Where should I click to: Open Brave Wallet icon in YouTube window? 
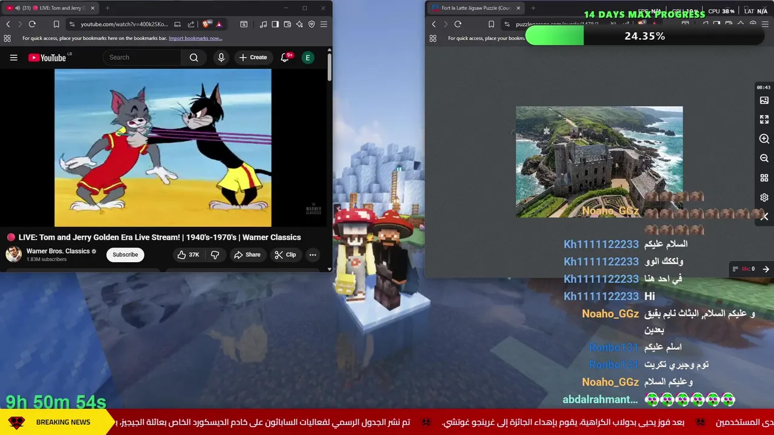click(287, 24)
